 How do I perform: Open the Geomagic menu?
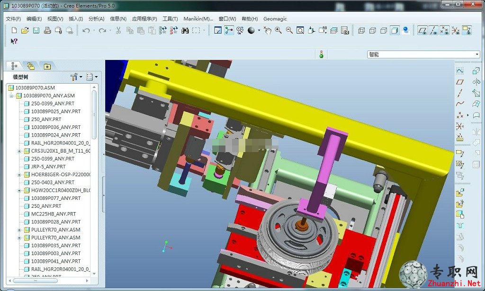(275, 19)
